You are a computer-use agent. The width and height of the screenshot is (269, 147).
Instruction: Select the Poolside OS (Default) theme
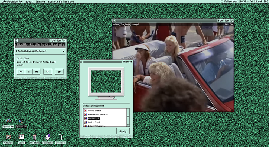(x=98, y=114)
